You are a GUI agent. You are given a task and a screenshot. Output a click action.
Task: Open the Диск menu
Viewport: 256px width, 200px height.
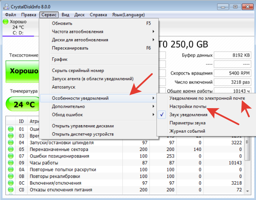(80, 15)
